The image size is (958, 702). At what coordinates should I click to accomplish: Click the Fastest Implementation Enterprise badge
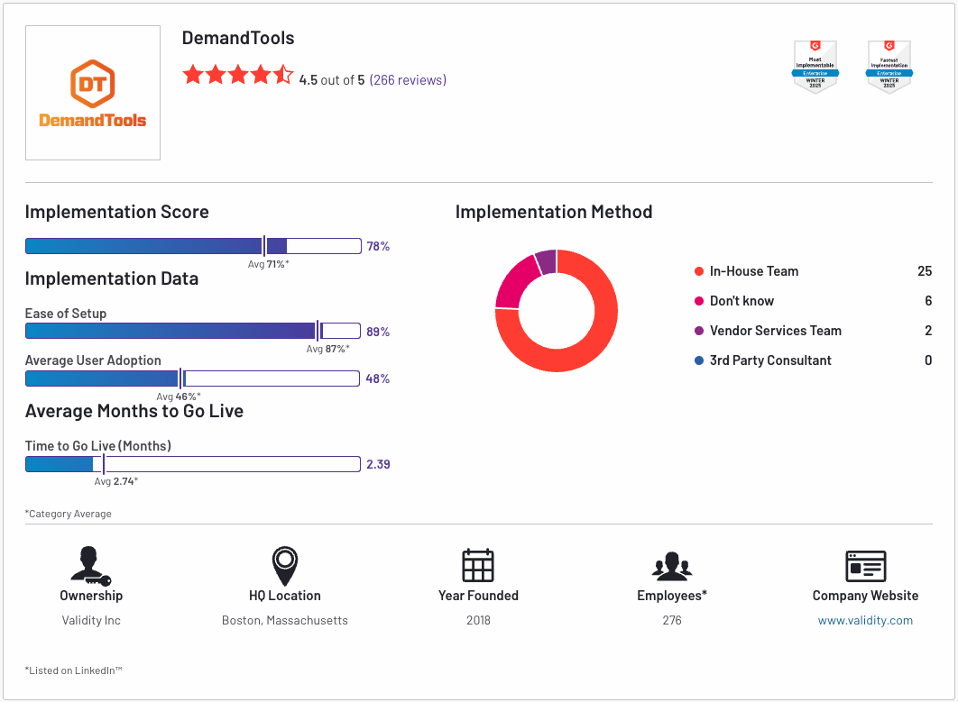pos(889,67)
